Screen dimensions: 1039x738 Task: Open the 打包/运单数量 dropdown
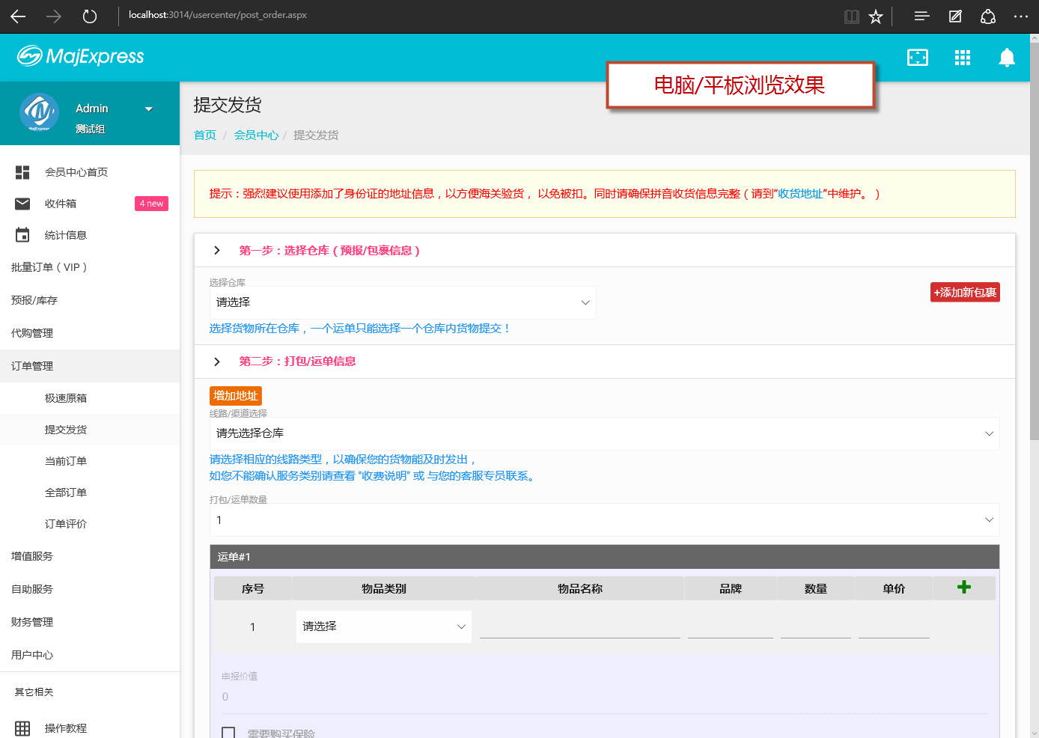(605, 520)
